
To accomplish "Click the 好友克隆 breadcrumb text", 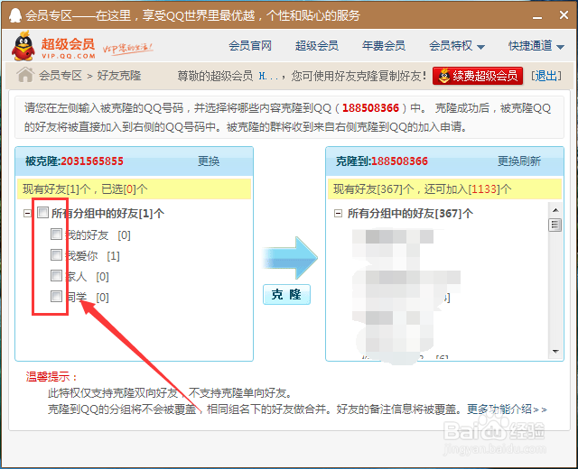I will [x=119, y=76].
